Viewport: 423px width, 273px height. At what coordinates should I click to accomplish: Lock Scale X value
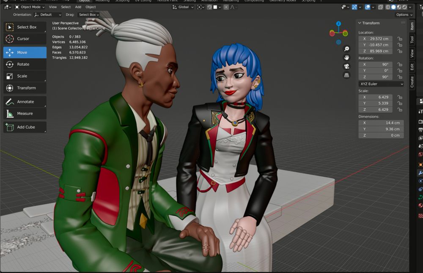tap(400, 97)
